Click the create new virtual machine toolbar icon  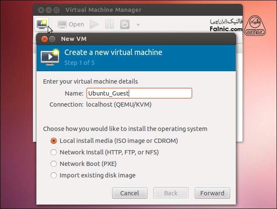pyautogui.click(x=41, y=24)
